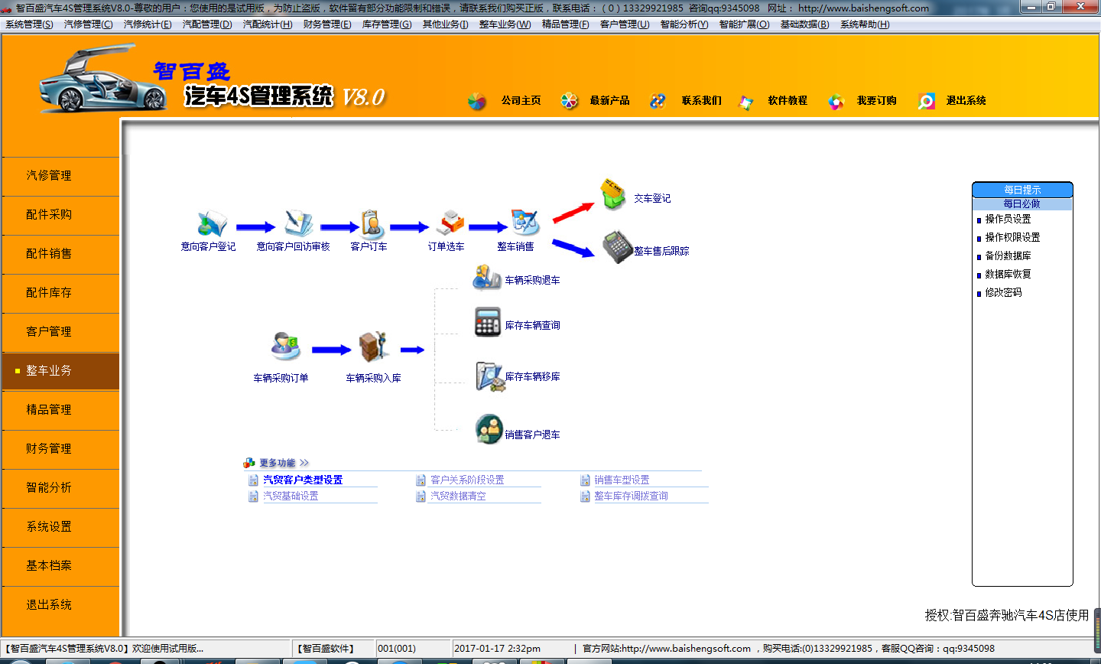Select 系统设置 in the sidebar
Image resolution: width=1101 pixels, height=664 pixels.
[x=60, y=527]
